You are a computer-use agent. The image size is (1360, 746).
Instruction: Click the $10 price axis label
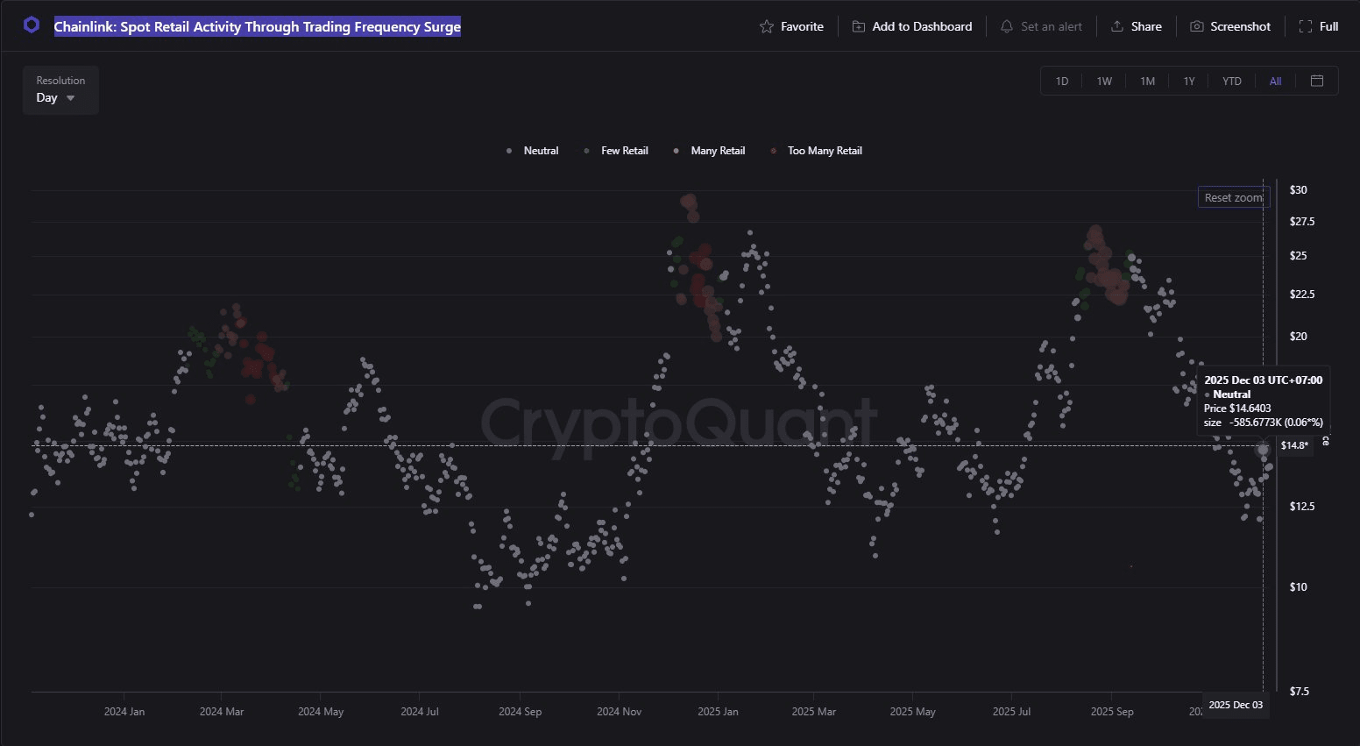click(x=1299, y=587)
